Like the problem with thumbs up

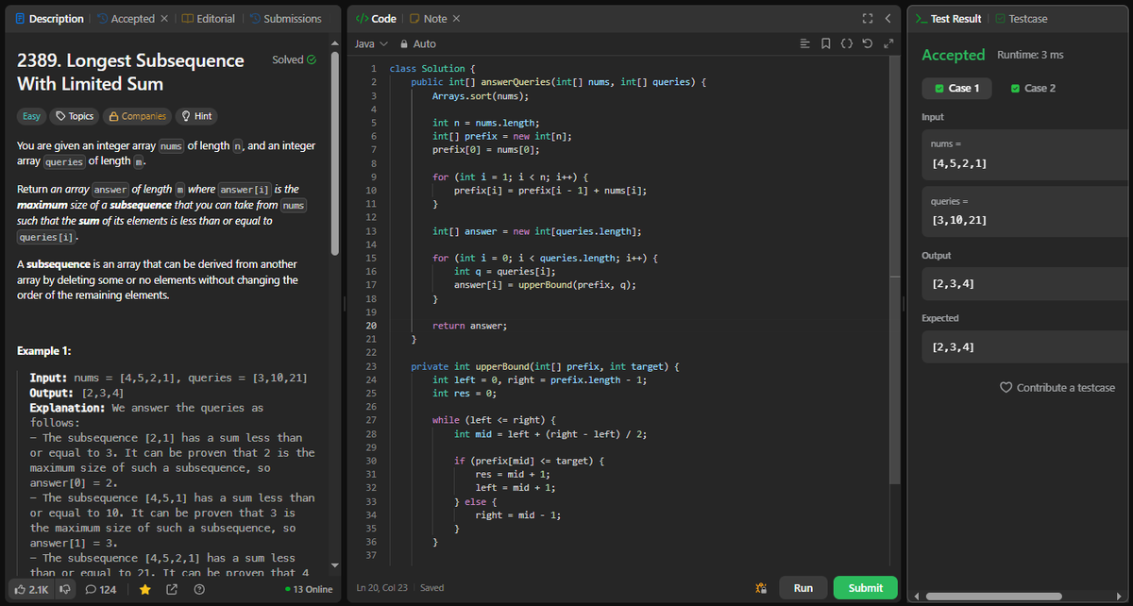(x=31, y=590)
